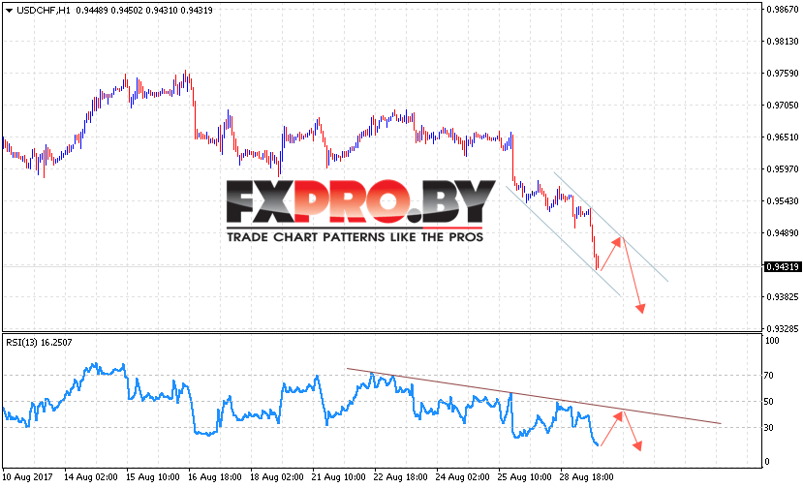Select the OHLC values 0.94489 0.94502 0.94310 0.94319
This screenshot has height=488, width=803.
coord(144,11)
